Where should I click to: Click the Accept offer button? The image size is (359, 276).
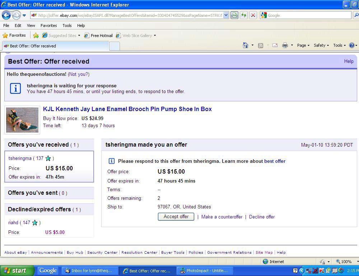[176, 217]
